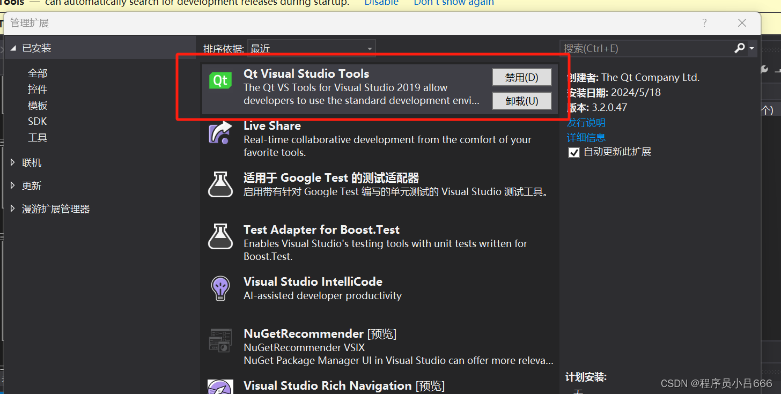Open the 详细信息 link
Screen dimensions: 781x394
pos(586,137)
